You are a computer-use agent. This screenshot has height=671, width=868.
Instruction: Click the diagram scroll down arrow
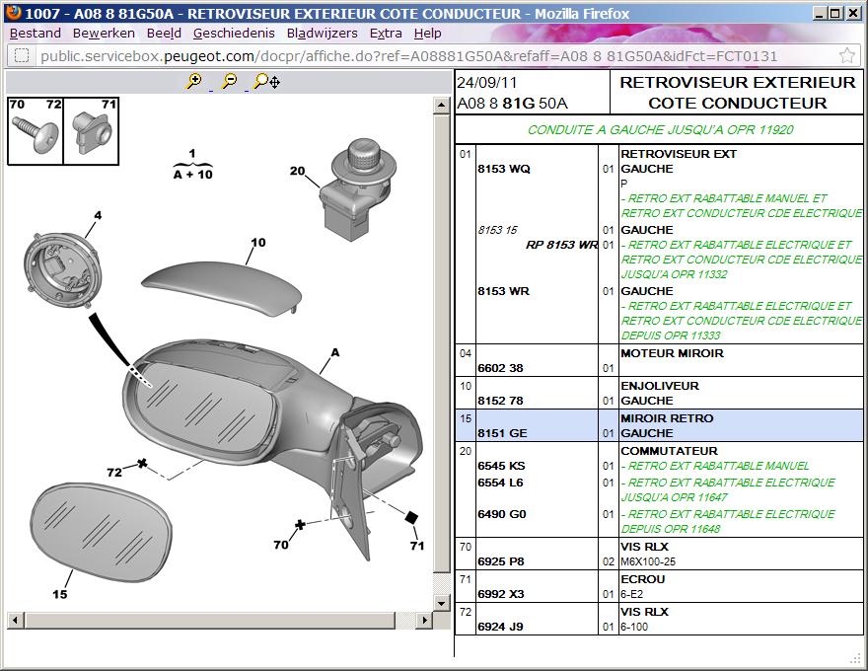point(441,603)
